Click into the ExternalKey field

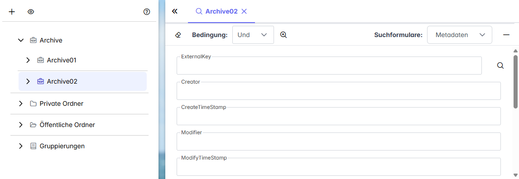tap(329, 66)
